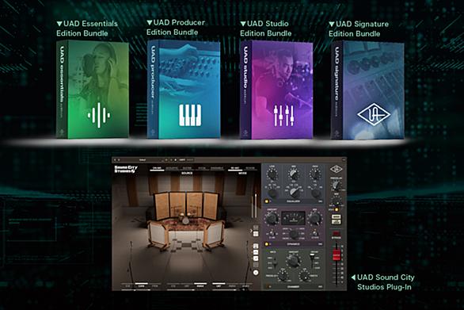Click the piano keys icon on Producer box

pyautogui.click(x=190, y=115)
